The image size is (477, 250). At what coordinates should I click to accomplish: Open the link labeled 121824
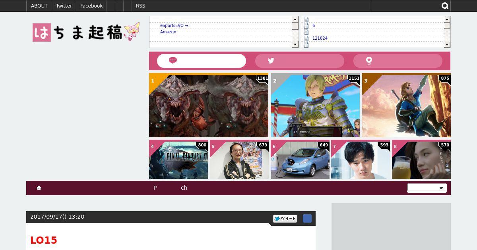(x=320, y=38)
